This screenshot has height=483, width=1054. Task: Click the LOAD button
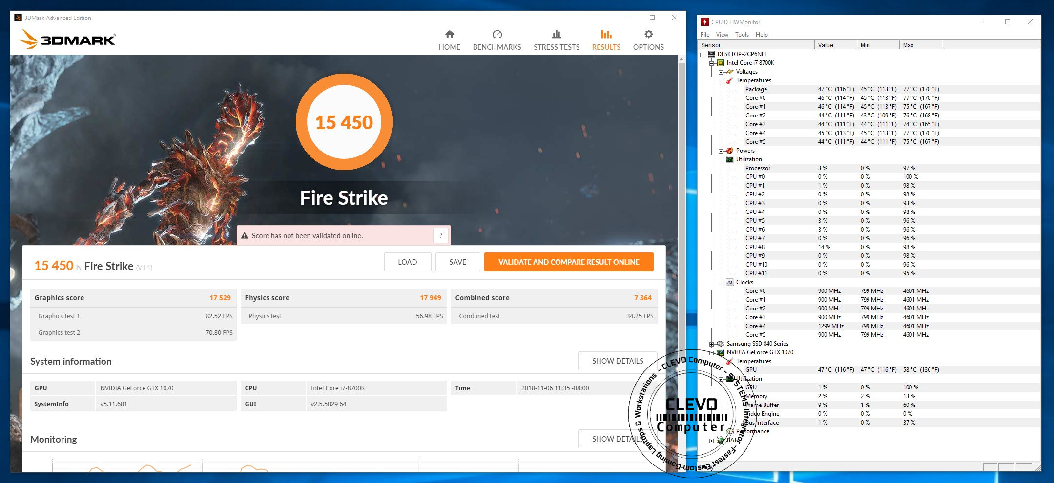[x=408, y=262]
